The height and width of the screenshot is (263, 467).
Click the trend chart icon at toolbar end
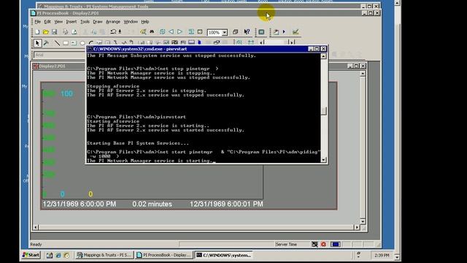tap(296, 31)
